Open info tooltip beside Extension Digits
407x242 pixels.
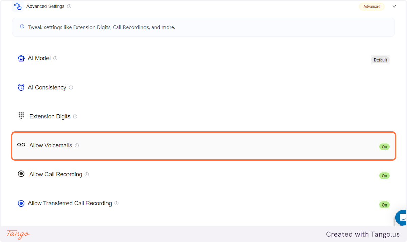tap(75, 117)
